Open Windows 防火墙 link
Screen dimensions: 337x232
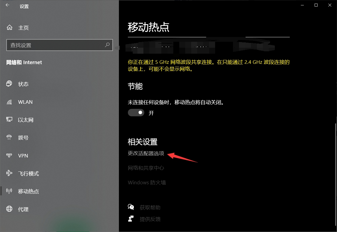[147, 182]
